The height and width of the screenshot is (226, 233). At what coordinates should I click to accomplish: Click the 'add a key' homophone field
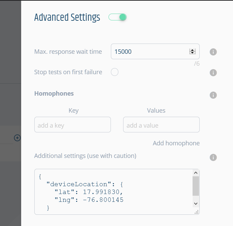tap(72, 125)
